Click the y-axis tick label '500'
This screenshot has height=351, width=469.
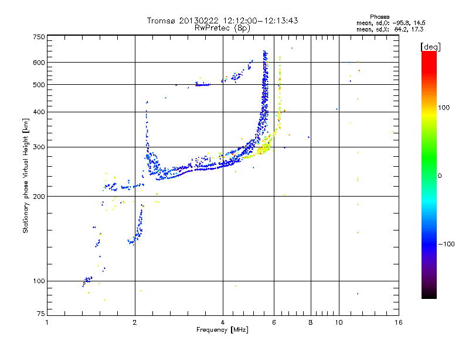point(39,85)
